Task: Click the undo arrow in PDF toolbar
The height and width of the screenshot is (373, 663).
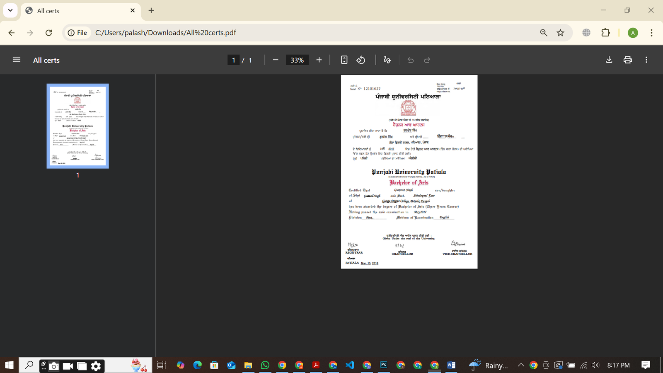Action: coord(411,60)
